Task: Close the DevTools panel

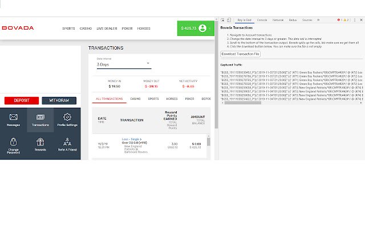Action: [361, 20]
